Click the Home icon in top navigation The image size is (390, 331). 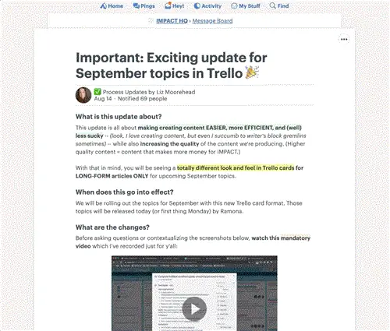click(103, 6)
